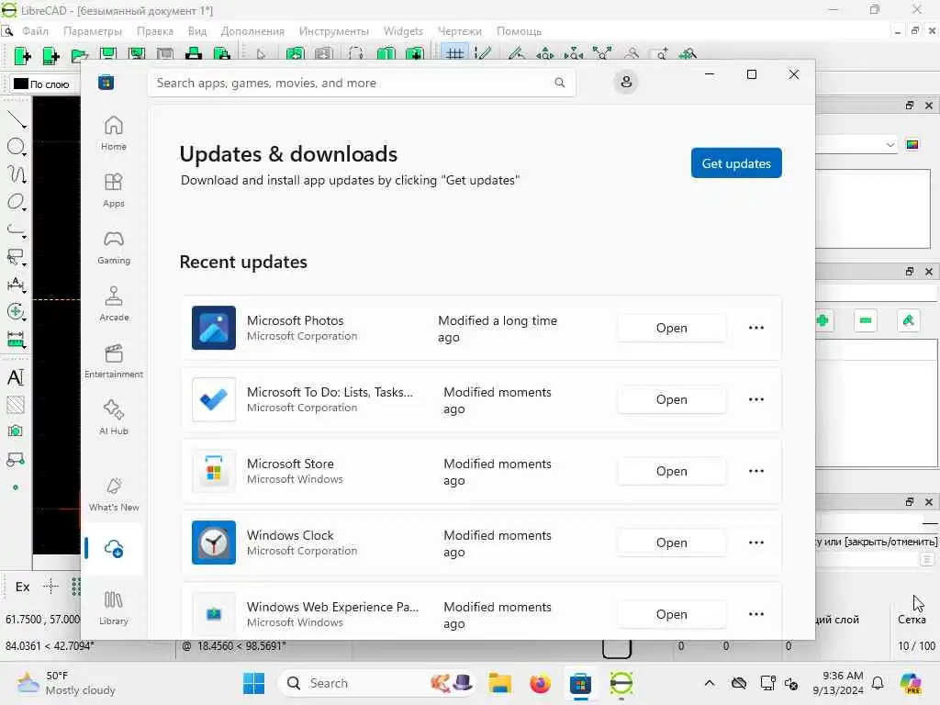Click the Zoom window icon in LibreCAD toolbar

pyautogui.click(x=659, y=54)
